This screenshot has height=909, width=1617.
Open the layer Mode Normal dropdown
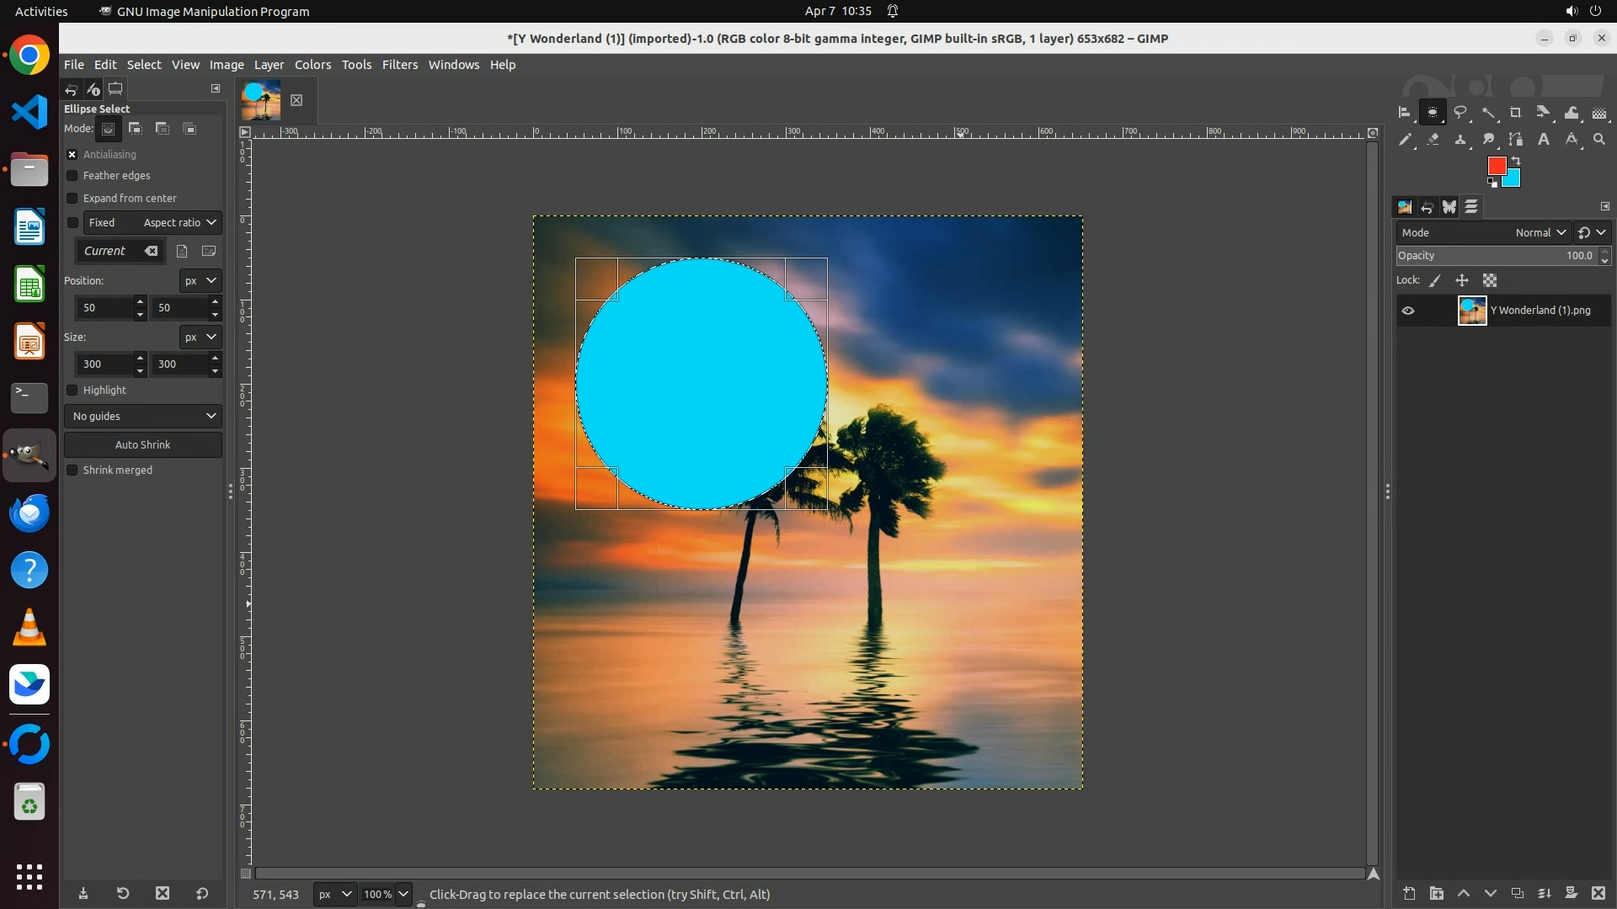(x=1540, y=232)
